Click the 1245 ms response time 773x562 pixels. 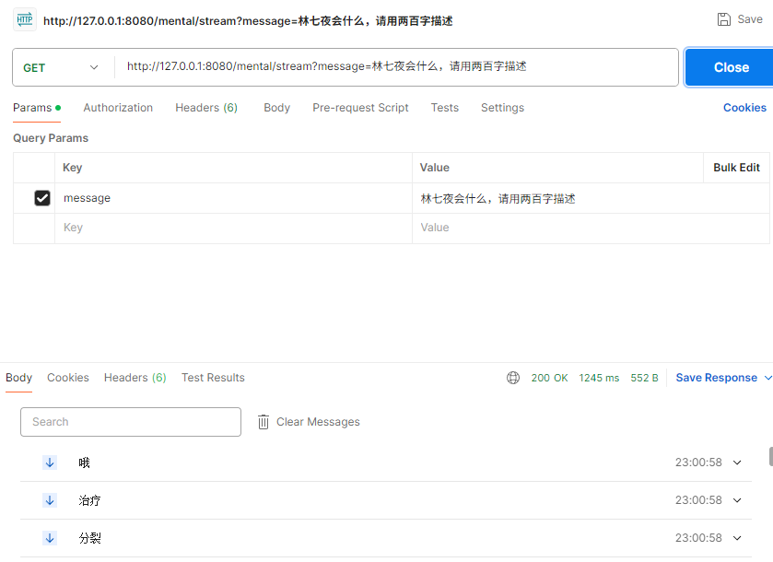599,378
